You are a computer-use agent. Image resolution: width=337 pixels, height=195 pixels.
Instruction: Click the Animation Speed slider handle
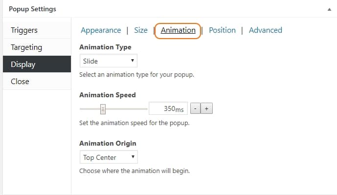[x=103, y=109]
